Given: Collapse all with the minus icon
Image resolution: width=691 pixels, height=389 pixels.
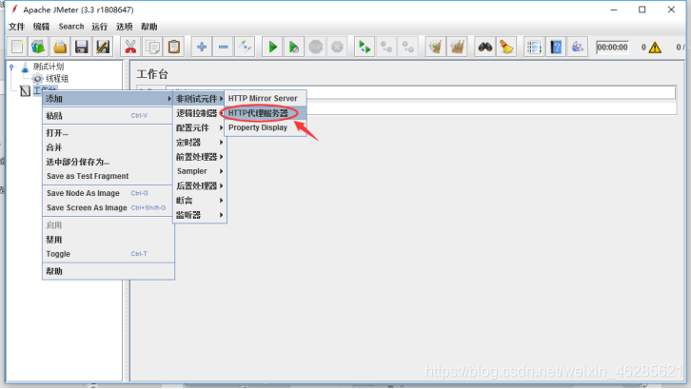Looking at the screenshot, I should (x=223, y=47).
